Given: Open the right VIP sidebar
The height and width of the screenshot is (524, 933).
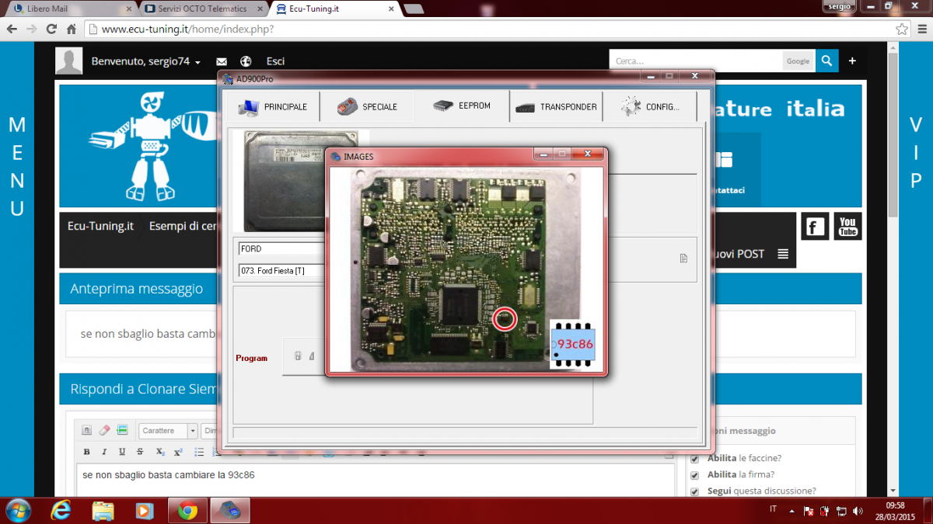Looking at the screenshot, I should pos(916,153).
